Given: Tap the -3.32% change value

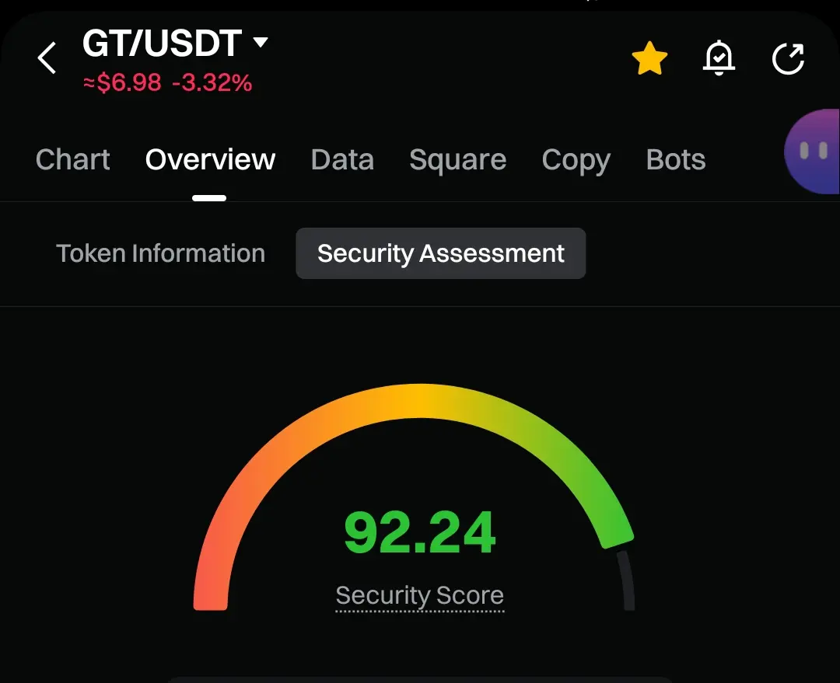Looking at the screenshot, I should (212, 83).
